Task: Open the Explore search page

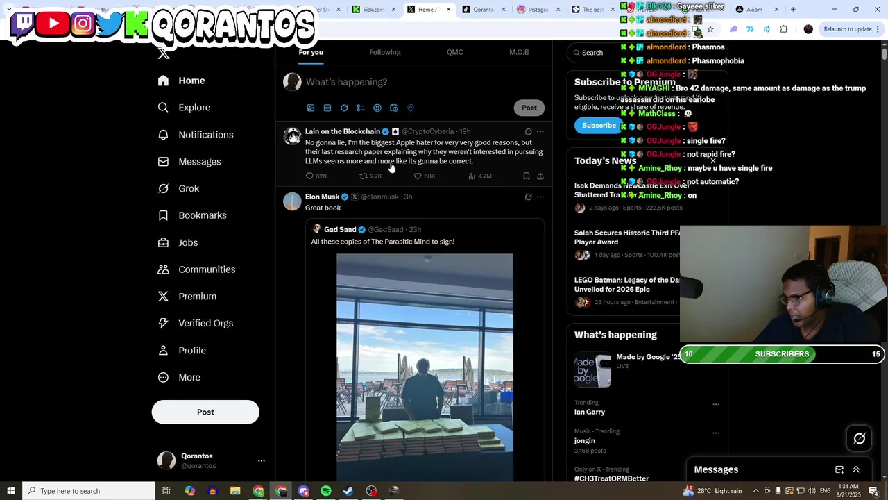Action: tap(184, 108)
